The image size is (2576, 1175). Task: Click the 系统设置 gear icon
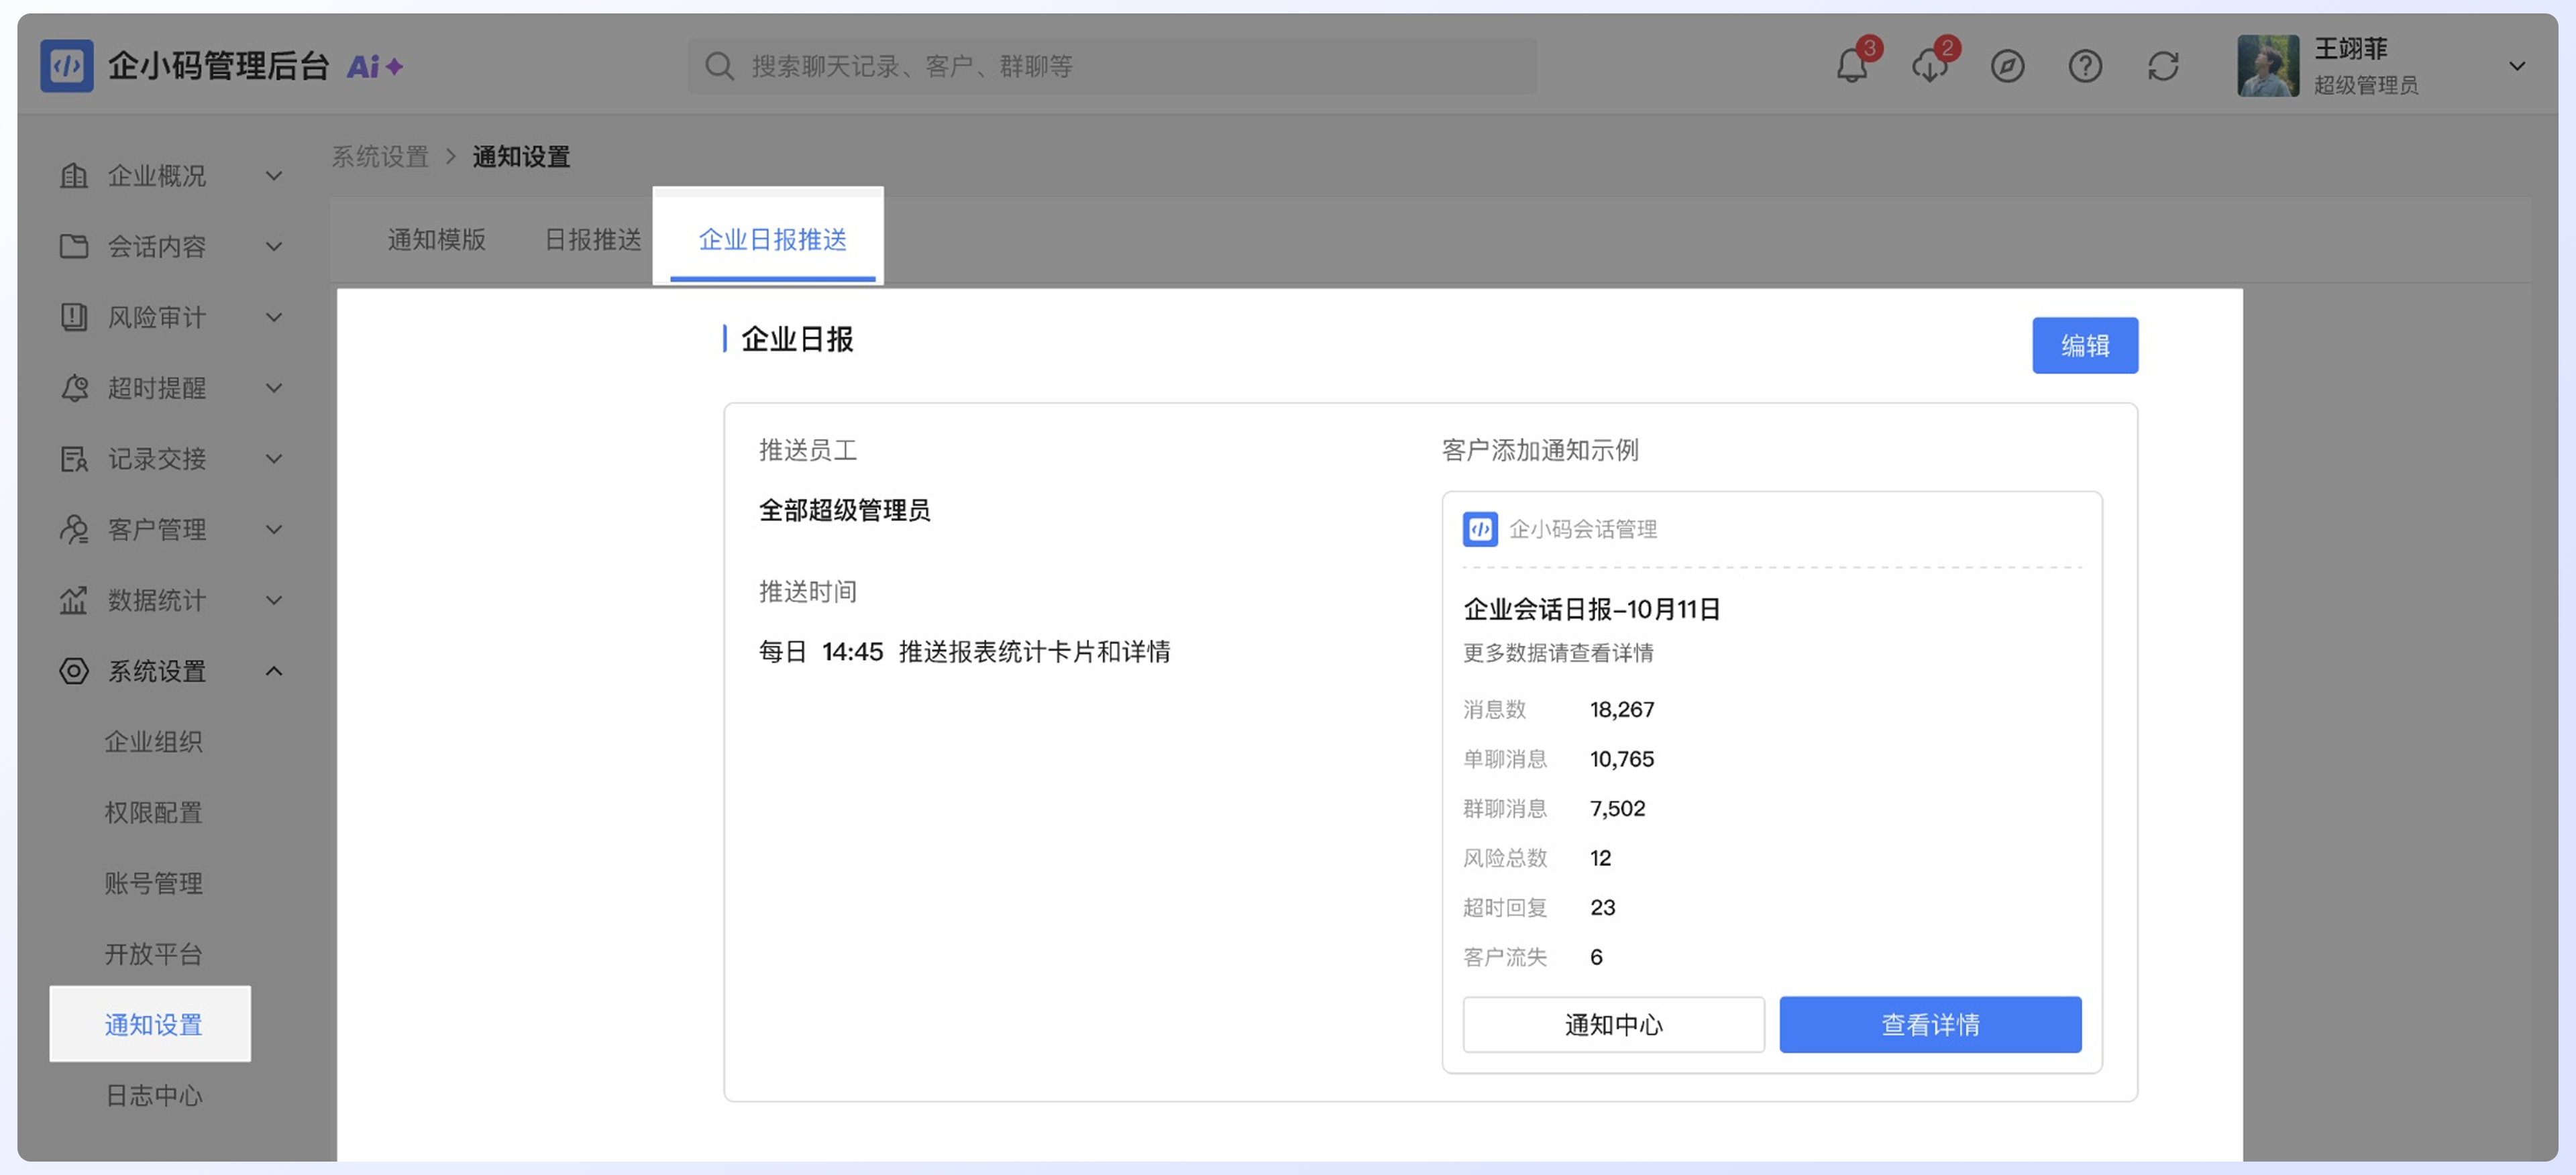[74, 671]
